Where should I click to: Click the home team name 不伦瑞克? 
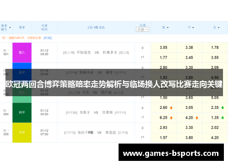[x=83, y=52]
